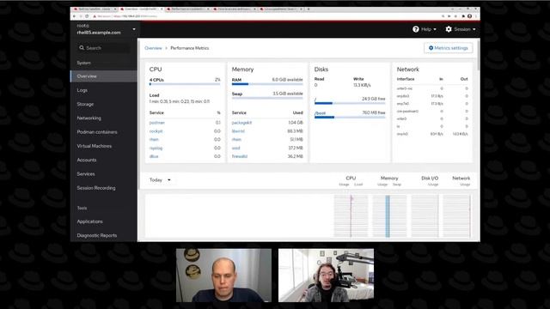
Task: Click the Performance Metrics breadcrumb text
Action: pyautogui.click(x=189, y=48)
